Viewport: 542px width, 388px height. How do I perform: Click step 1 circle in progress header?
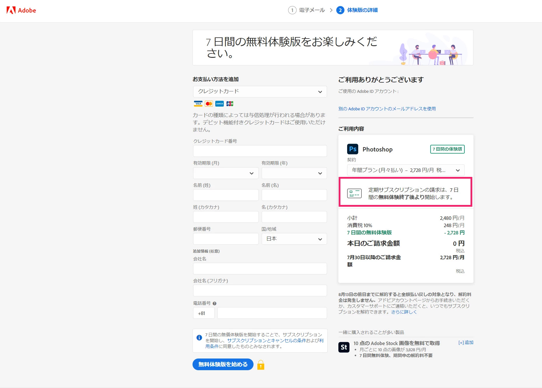[x=292, y=10]
